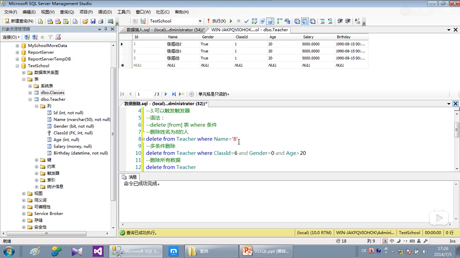
Task: Expand the dbo.Classes table node
Action: pos(30,93)
